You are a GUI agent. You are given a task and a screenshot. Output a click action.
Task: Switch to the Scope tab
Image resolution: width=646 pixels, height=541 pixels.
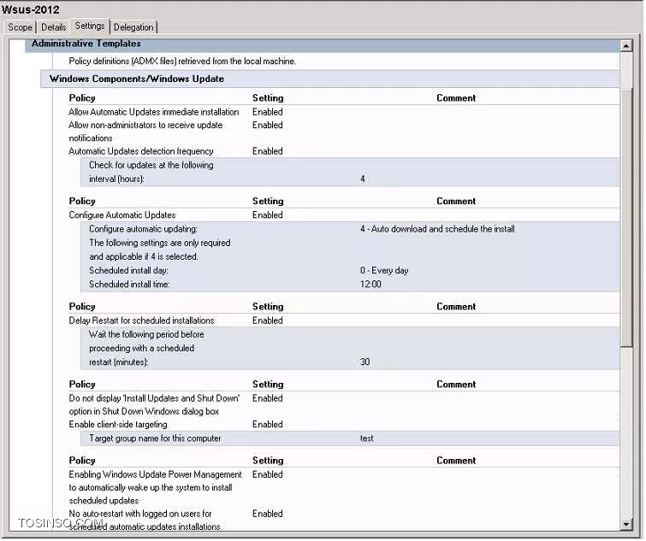pos(20,27)
